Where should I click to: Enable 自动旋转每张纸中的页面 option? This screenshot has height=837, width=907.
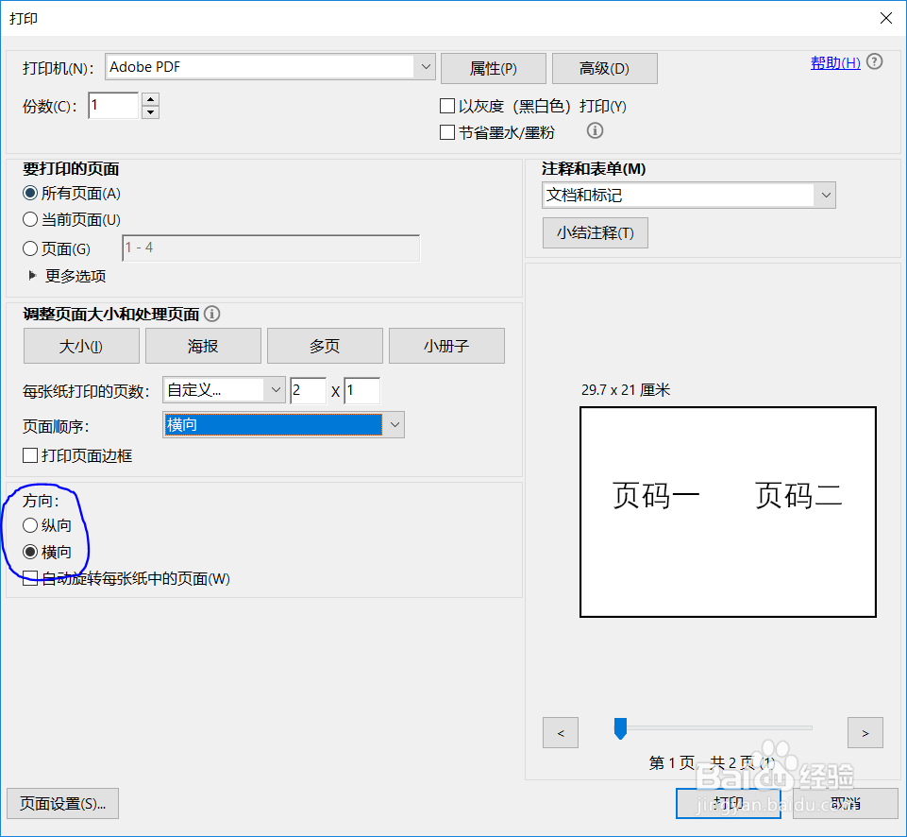coord(29,578)
